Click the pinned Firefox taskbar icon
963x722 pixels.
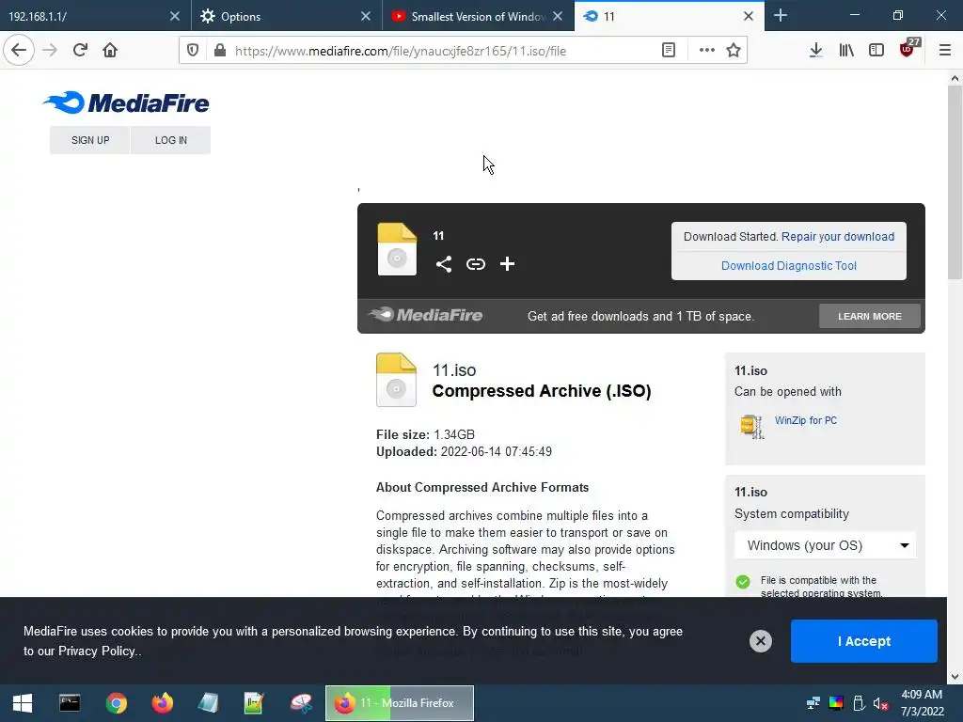click(163, 703)
